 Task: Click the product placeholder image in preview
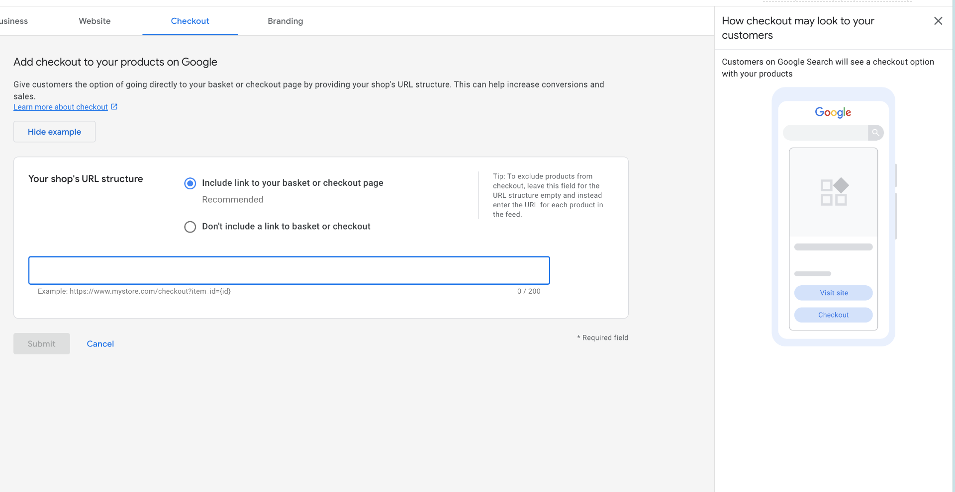834,192
